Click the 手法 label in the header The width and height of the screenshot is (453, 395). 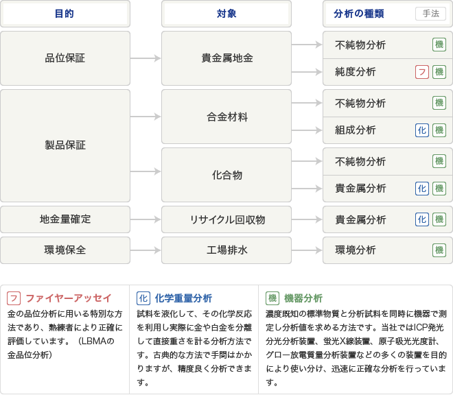430,14
